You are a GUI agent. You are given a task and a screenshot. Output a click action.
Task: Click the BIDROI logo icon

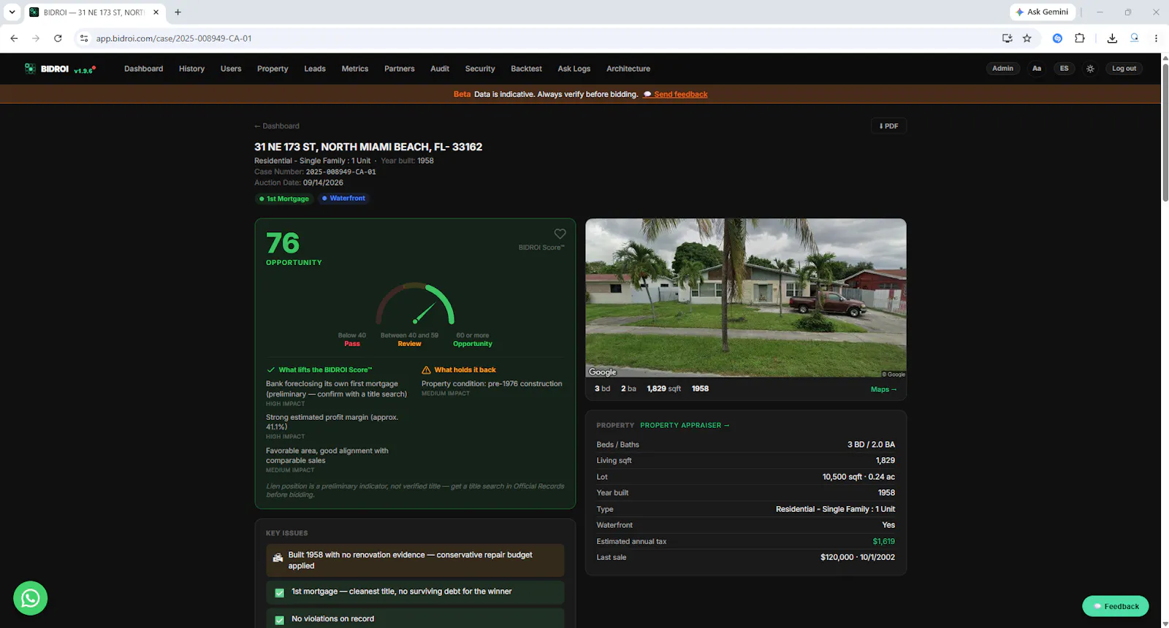(30, 69)
